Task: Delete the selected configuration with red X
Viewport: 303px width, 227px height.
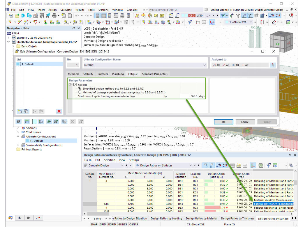Action: tap(59, 111)
